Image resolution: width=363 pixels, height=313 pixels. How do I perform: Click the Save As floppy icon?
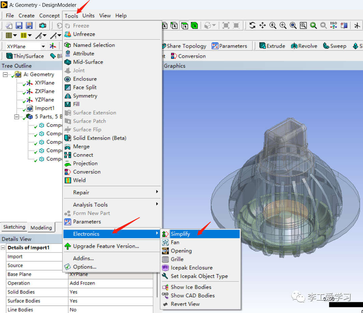coord(29,25)
